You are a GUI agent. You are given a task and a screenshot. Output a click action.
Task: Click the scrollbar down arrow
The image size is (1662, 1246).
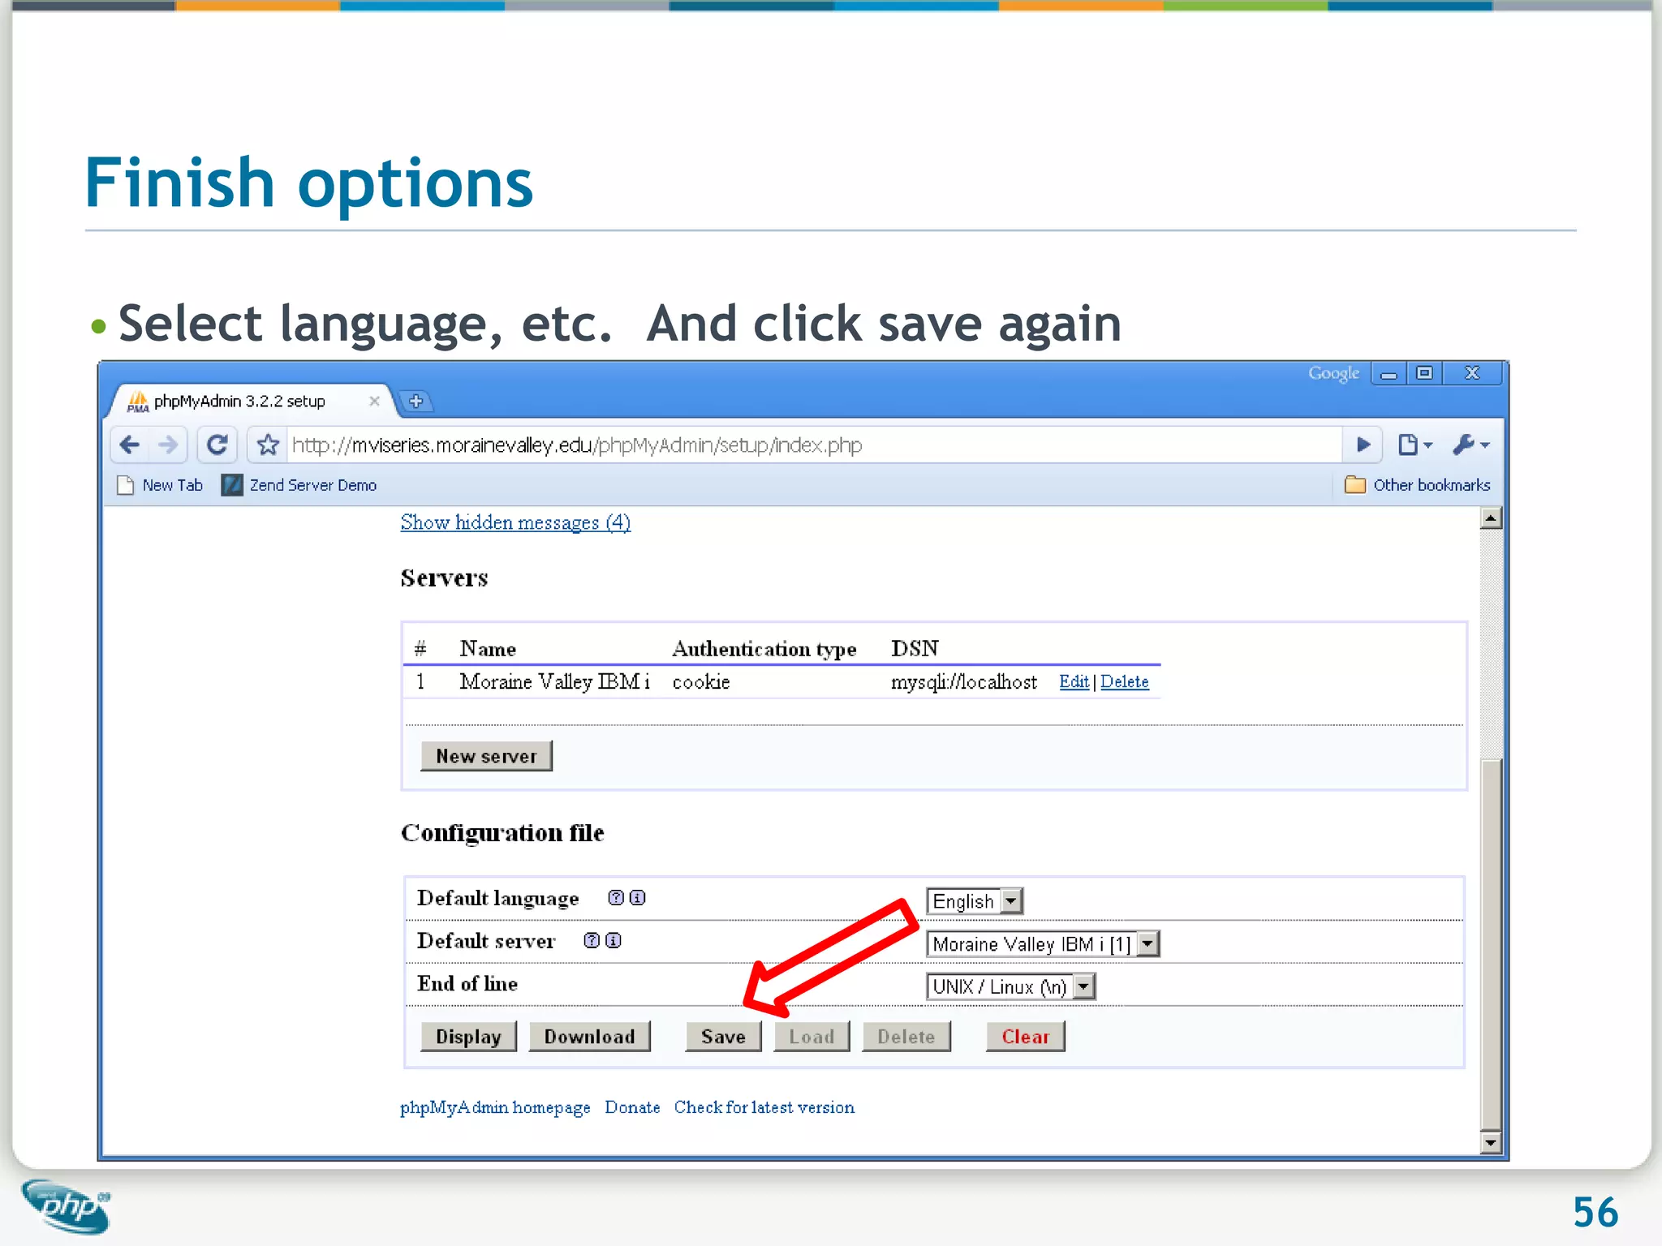click(x=1491, y=1143)
